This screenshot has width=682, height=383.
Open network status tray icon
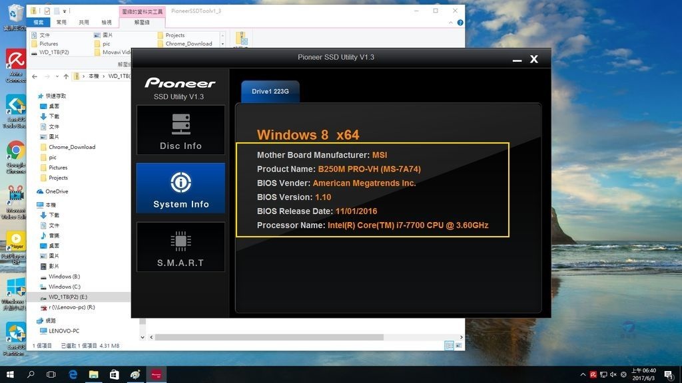(x=603, y=374)
